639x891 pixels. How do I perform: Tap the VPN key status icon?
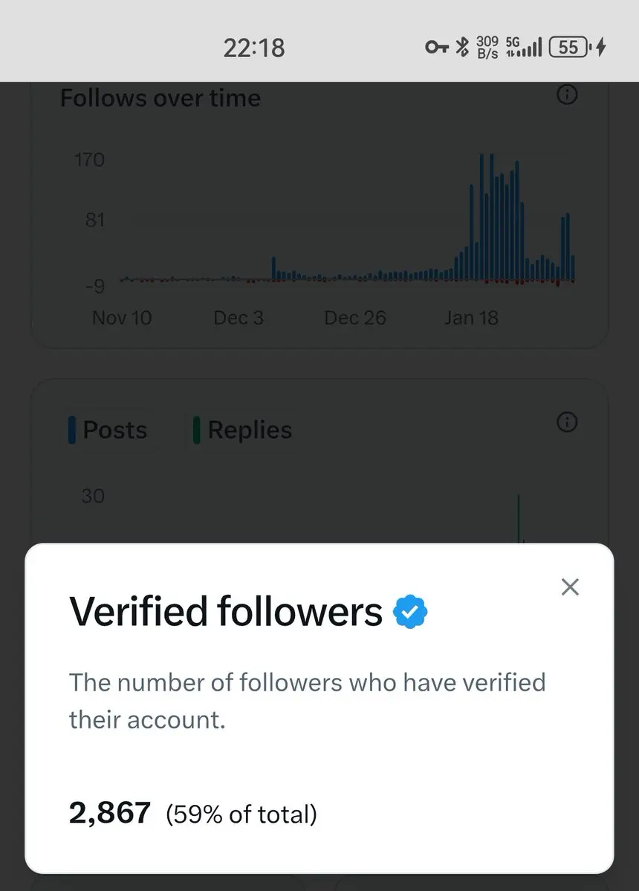coord(437,48)
